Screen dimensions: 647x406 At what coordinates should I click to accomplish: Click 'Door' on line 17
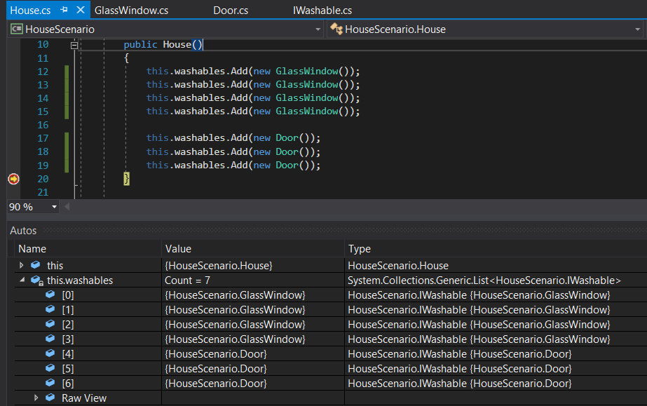[x=287, y=138]
